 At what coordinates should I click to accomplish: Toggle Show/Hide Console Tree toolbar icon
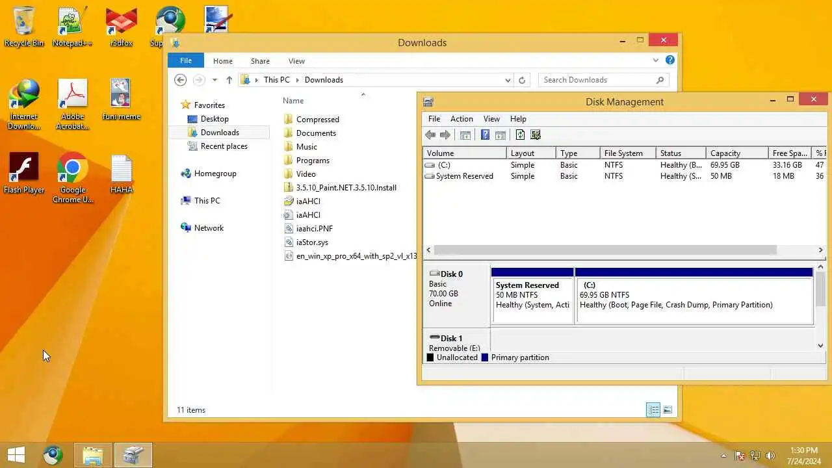click(x=465, y=135)
